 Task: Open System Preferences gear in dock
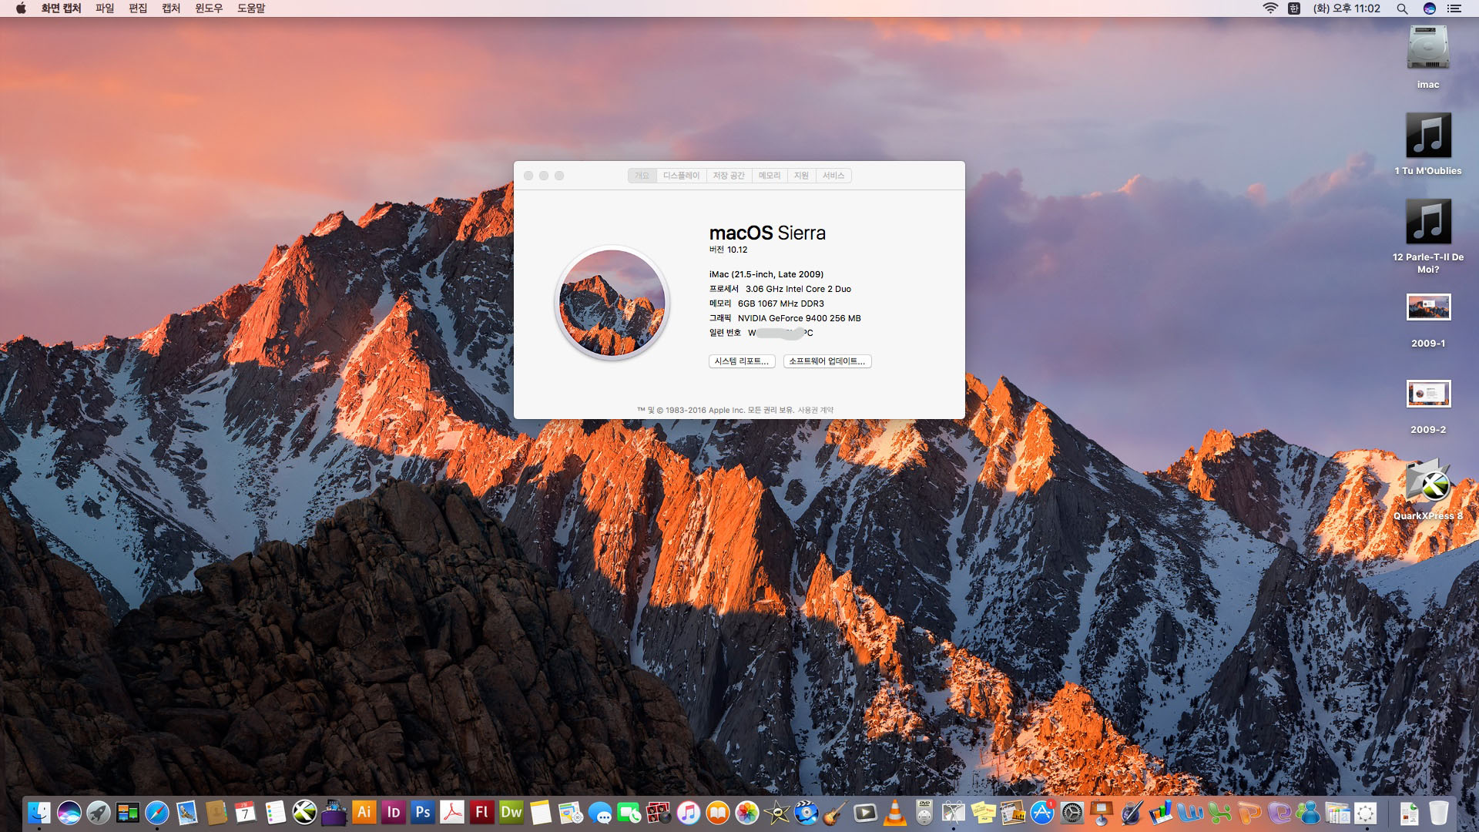click(1072, 812)
